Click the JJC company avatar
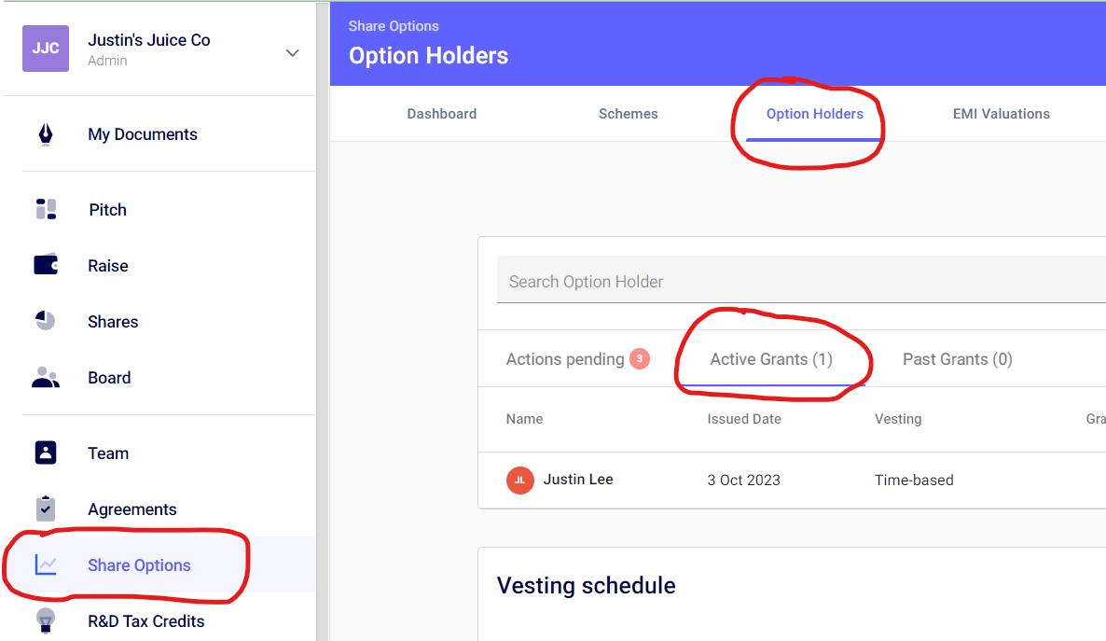Screen dimensions: 1106x641 (46, 49)
